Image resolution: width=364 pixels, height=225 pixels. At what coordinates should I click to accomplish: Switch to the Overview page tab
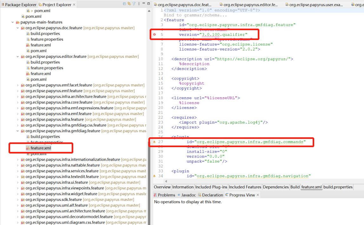[162, 187]
